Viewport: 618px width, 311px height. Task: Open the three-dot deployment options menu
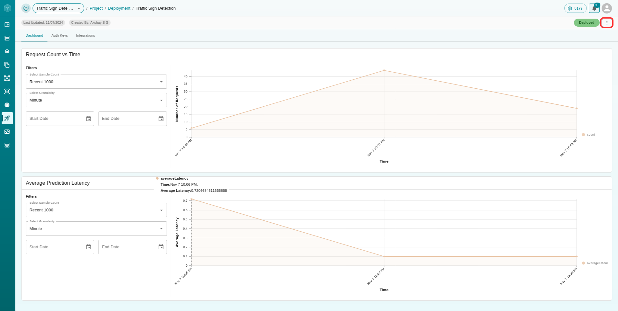pyautogui.click(x=607, y=23)
